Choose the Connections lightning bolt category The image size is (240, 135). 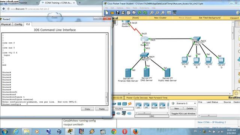click(130, 104)
